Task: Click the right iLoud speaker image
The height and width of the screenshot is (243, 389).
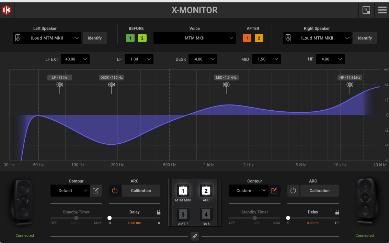Action: (367, 202)
